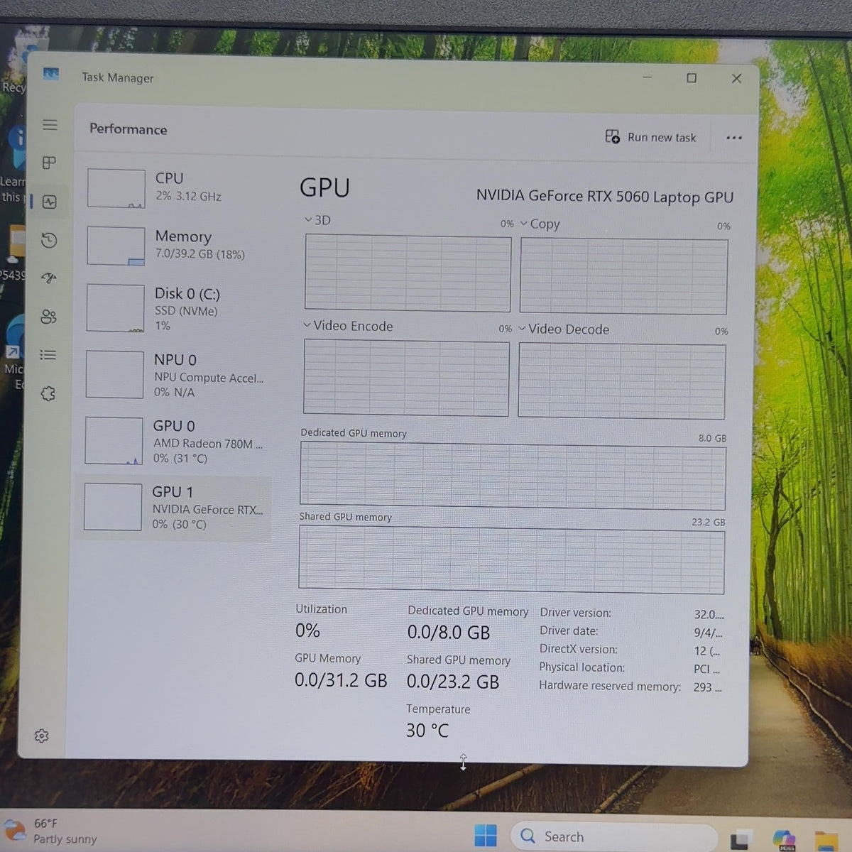Minimize the Task Manager window
Image resolution: width=852 pixels, height=852 pixels.
coord(647,77)
